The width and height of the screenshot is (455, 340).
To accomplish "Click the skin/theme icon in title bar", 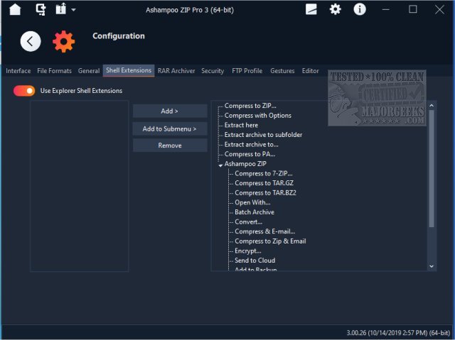I will click(311, 9).
